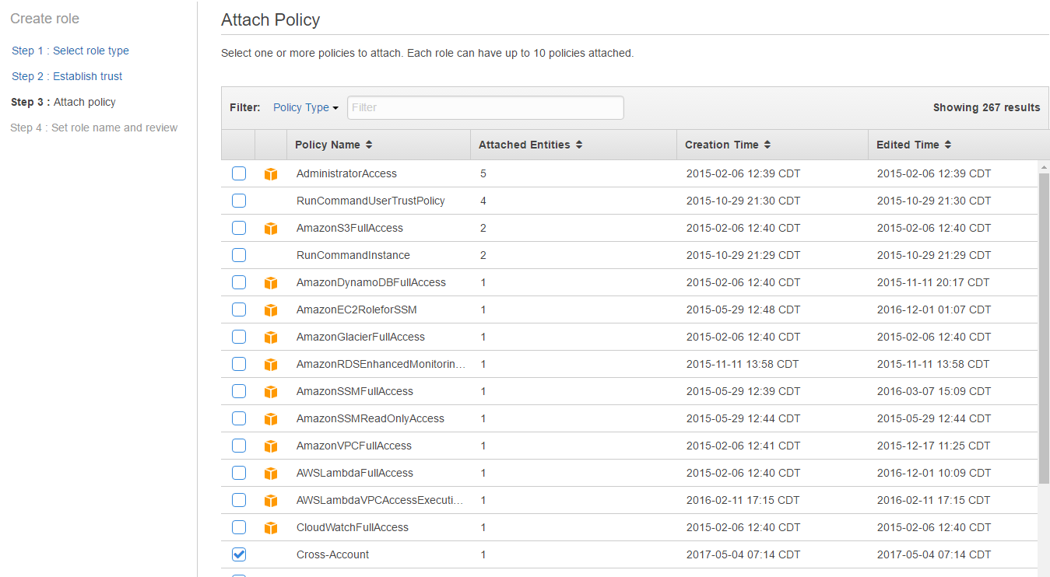Click the vertical scrollbar of the policy list
Image resolution: width=1050 pixels, height=577 pixels.
tap(1044, 327)
